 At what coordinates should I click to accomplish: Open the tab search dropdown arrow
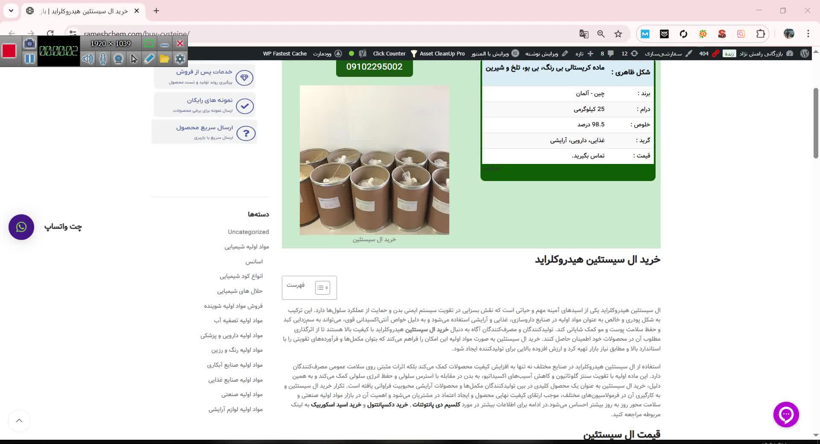[11, 11]
